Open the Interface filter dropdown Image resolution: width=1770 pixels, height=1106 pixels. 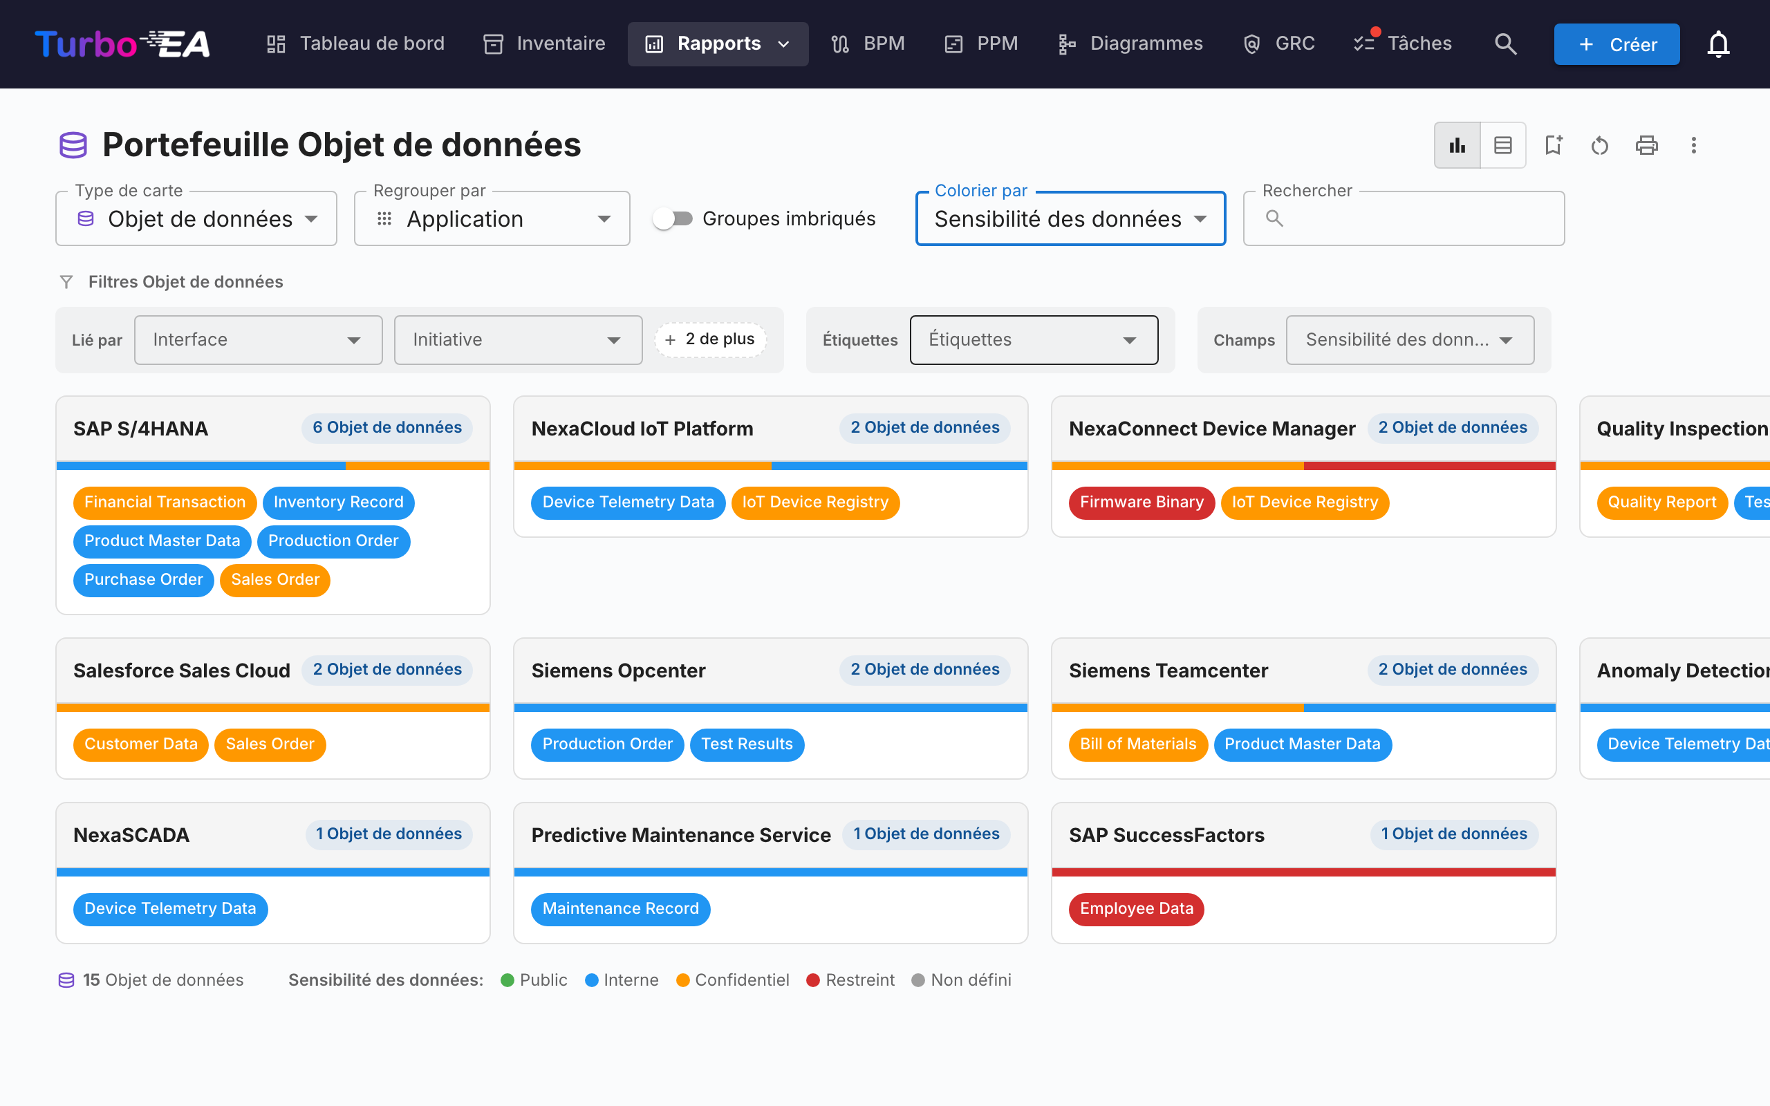[x=258, y=339]
